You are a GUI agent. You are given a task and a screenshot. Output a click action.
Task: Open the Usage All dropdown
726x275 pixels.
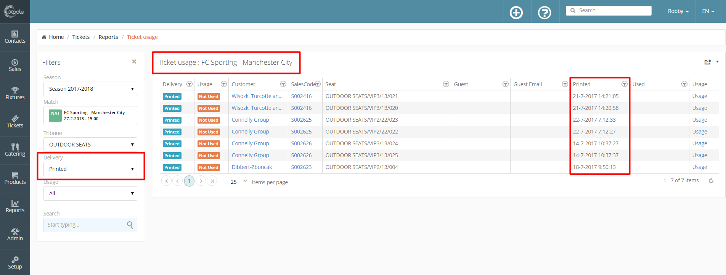(90, 193)
